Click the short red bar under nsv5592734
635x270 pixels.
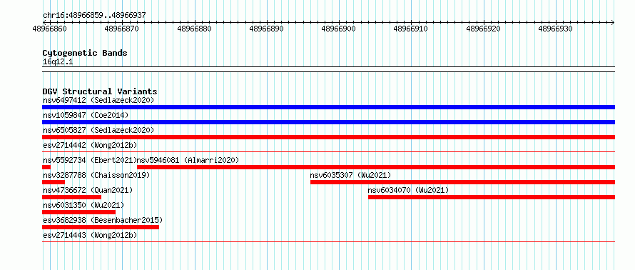(x=46, y=167)
